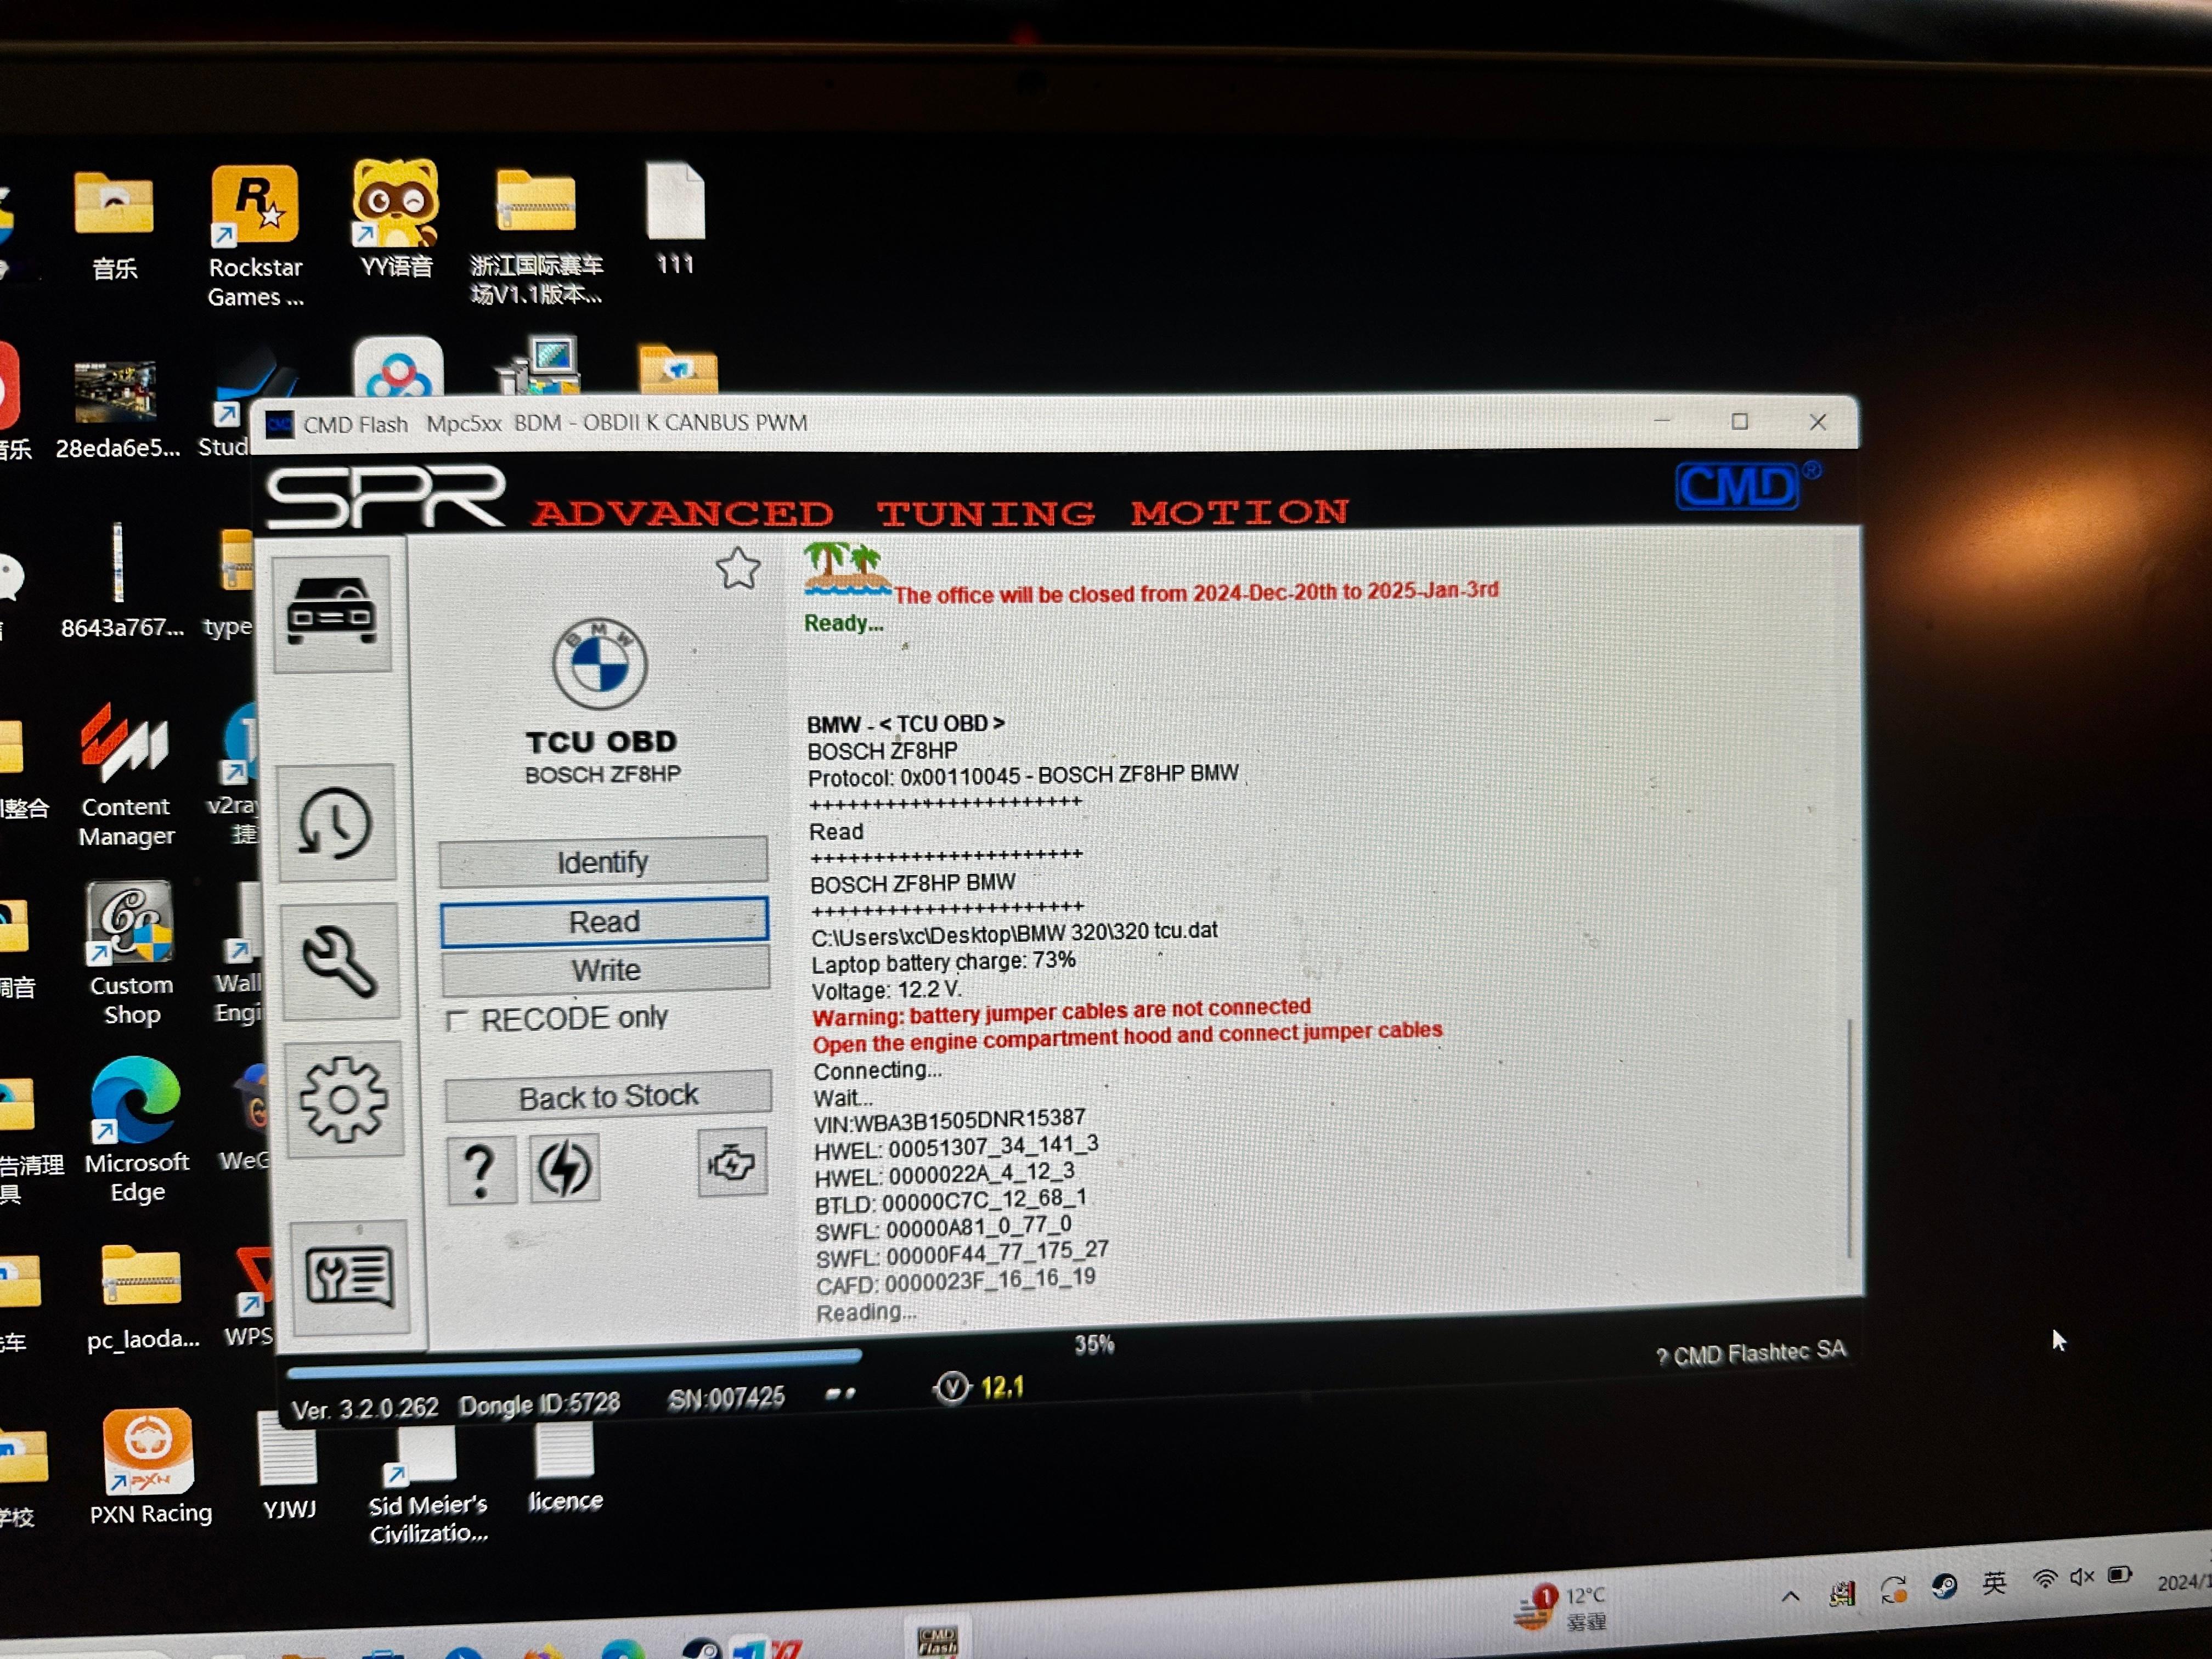Open the service log panel icon
The image size is (2212, 1659).
click(x=349, y=1277)
